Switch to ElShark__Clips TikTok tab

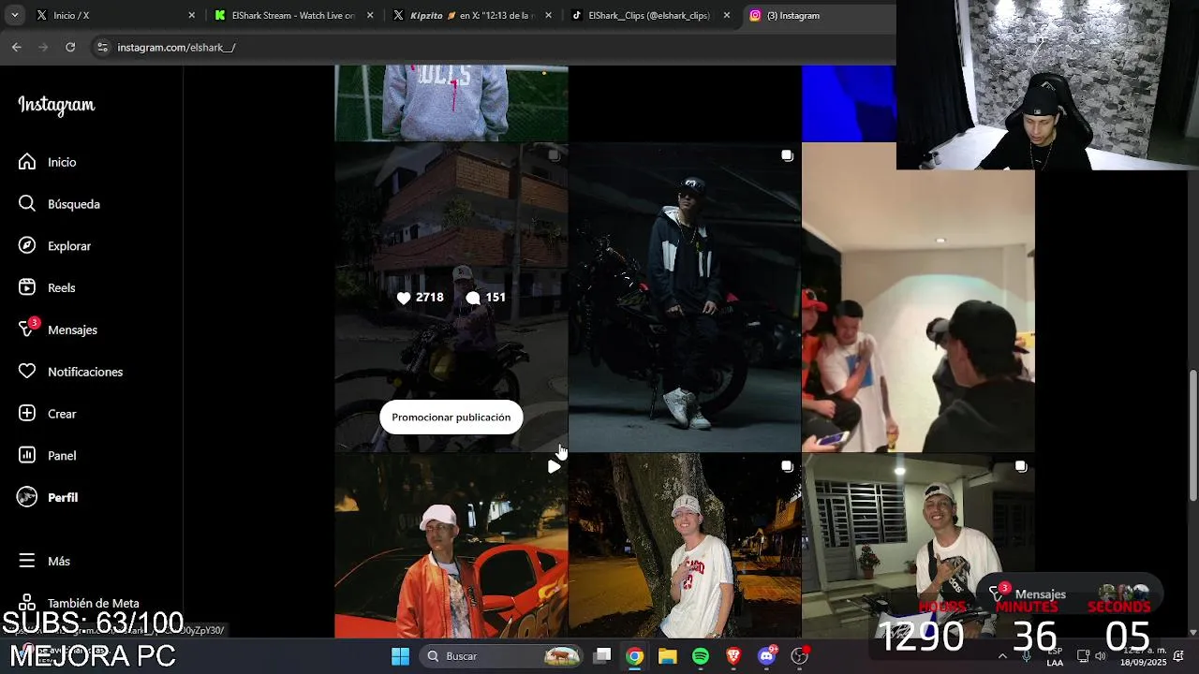(x=649, y=15)
